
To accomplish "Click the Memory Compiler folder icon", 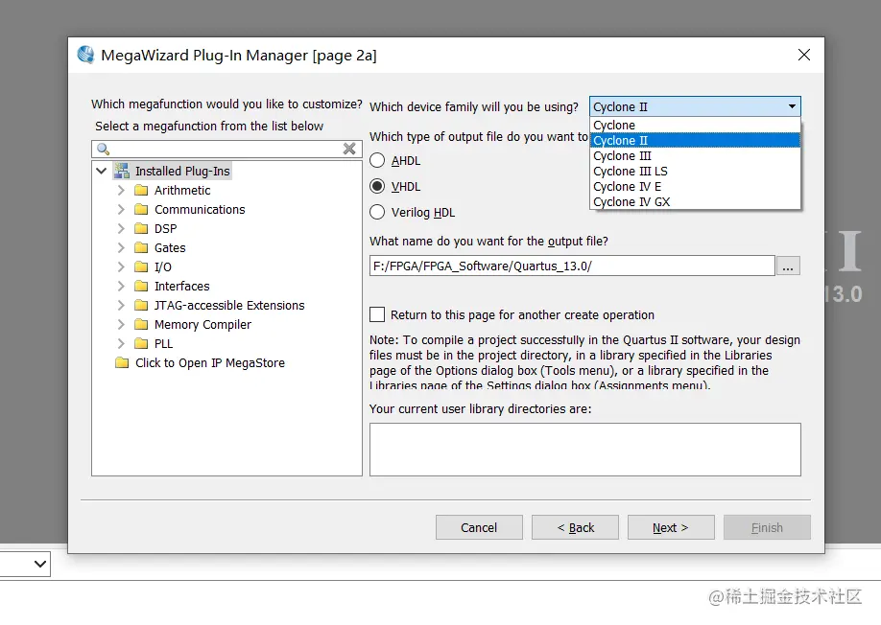I will (x=141, y=324).
